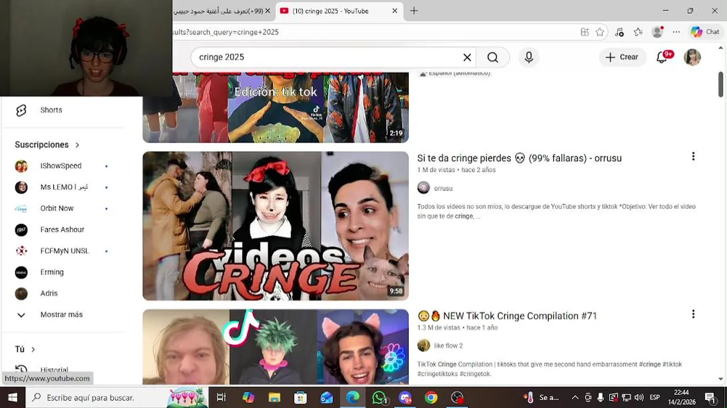
Task: Open Discord from taskbar
Action: tap(405, 397)
